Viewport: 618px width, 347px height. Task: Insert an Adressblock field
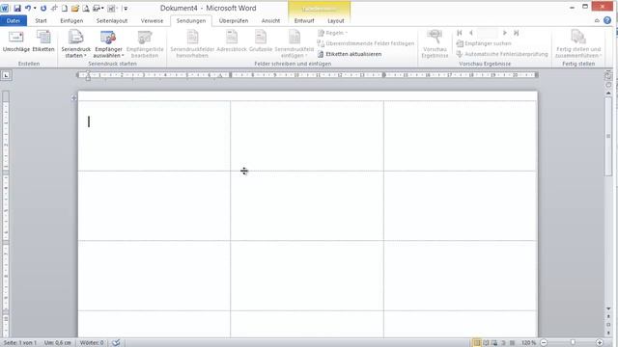(x=232, y=41)
